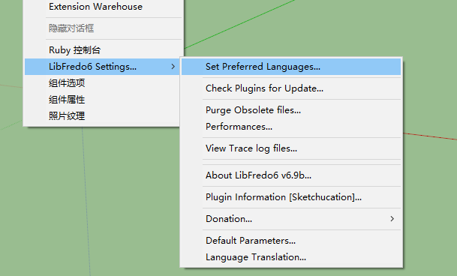Open Extension Warehouse menu entry
The height and width of the screenshot is (276, 457).
[x=102, y=7]
